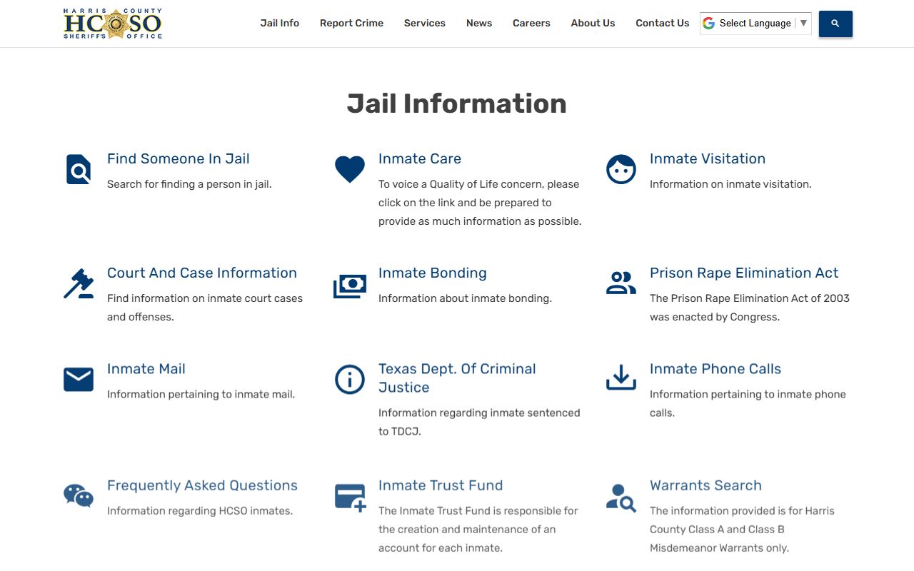Open the About Us menu
The image size is (914, 571).
(593, 23)
